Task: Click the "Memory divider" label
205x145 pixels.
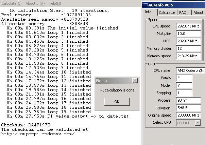Action: pyautogui.click(x=159, y=48)
